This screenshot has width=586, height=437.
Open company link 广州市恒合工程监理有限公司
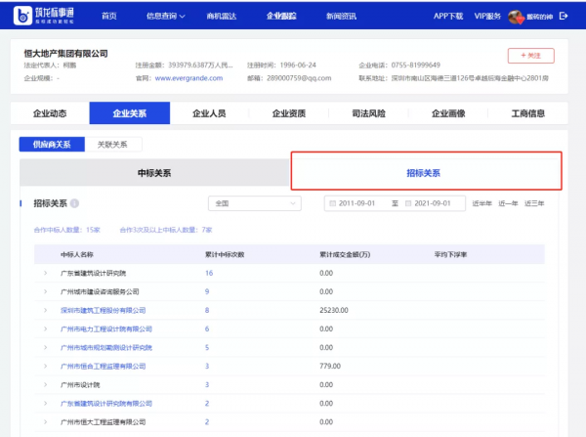(x=104, y=367)
